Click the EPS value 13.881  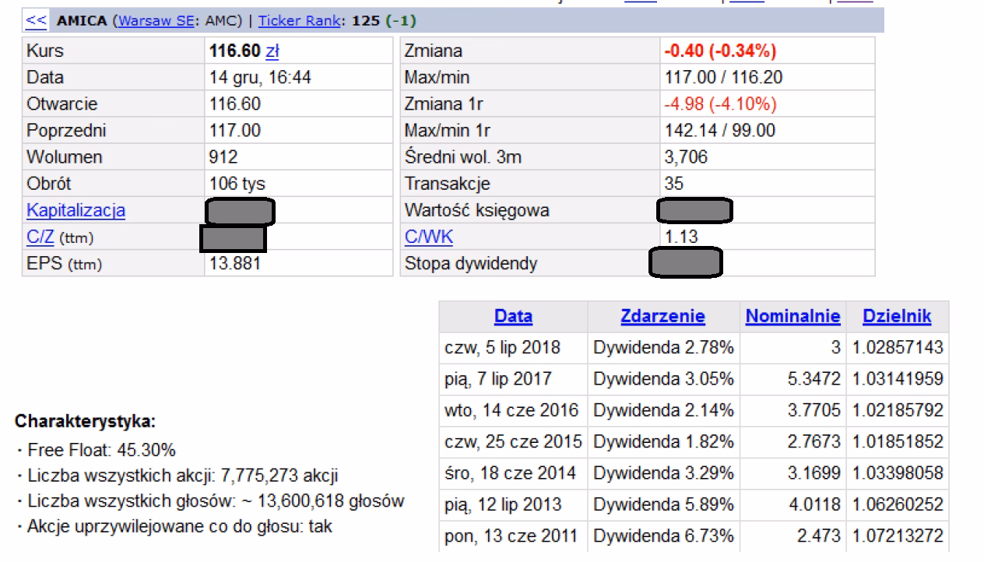pos(235,264)
